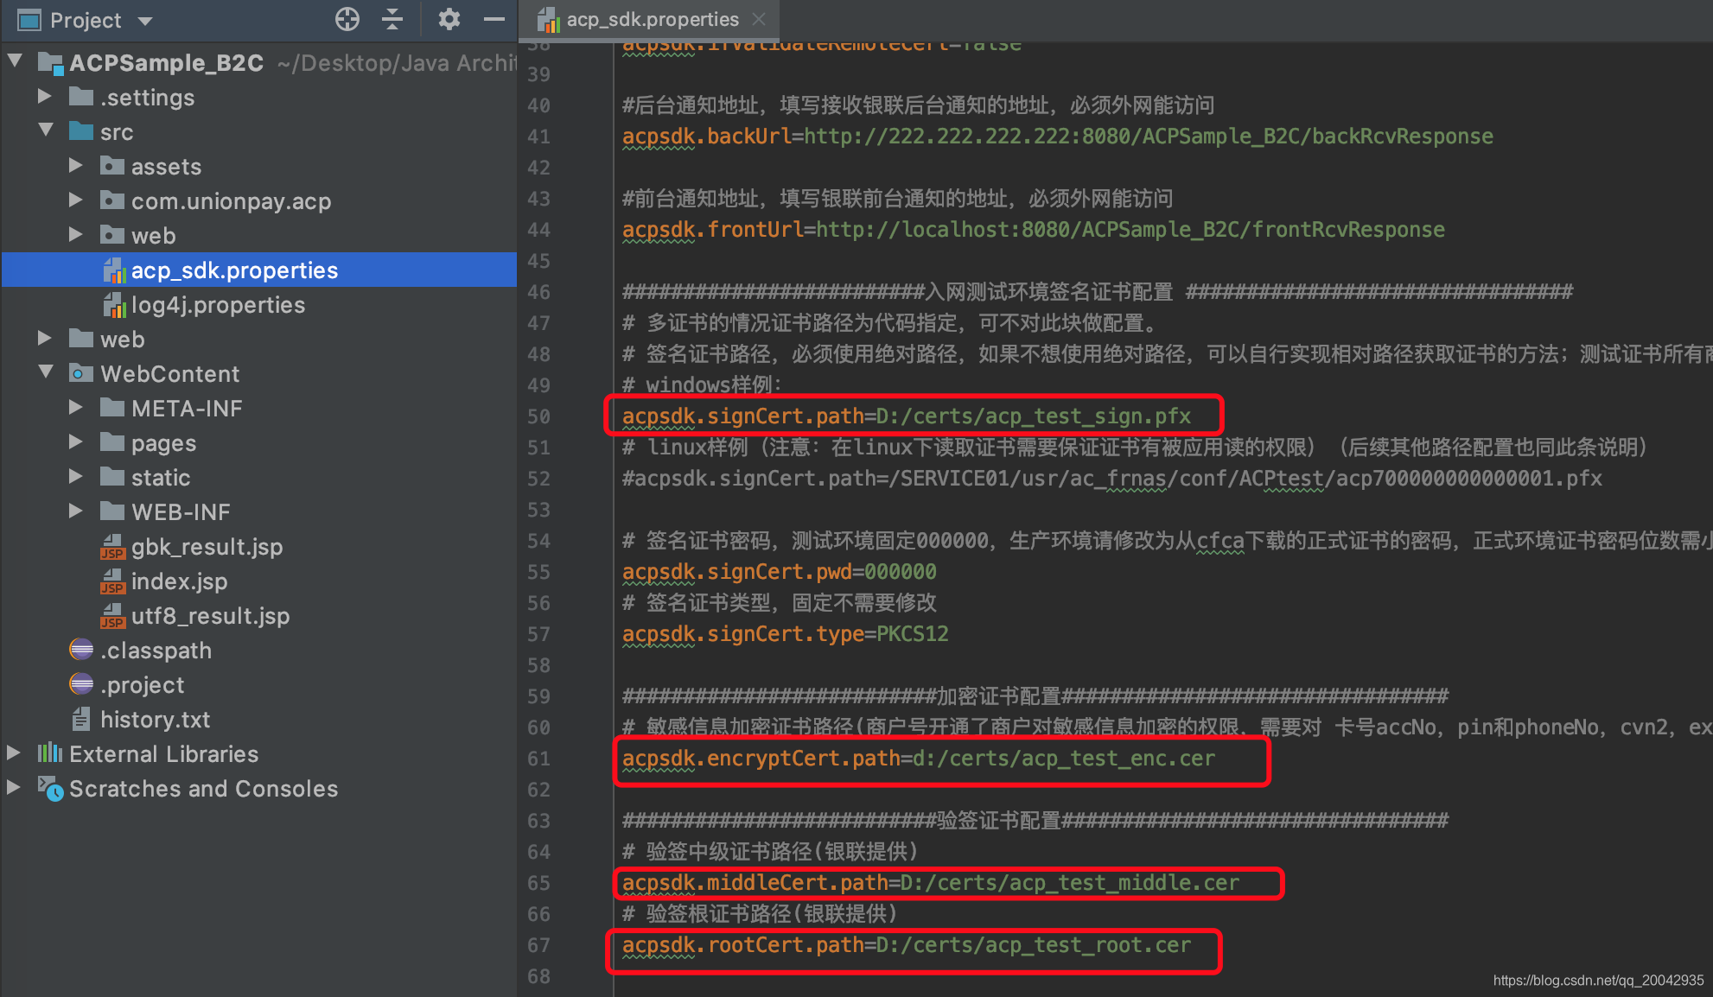Click the locate/select opened file target icon
1713x997 pixels.
point(347,19)
